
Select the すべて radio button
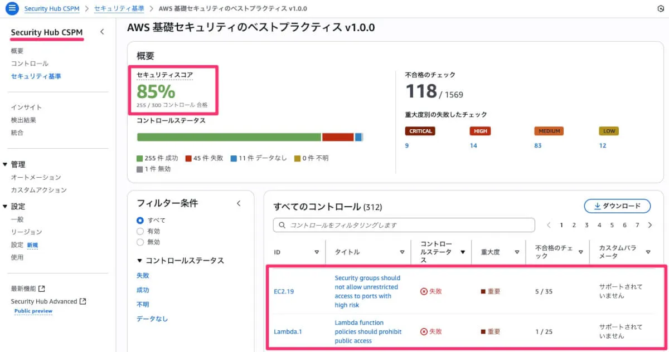tap(140, 220)
